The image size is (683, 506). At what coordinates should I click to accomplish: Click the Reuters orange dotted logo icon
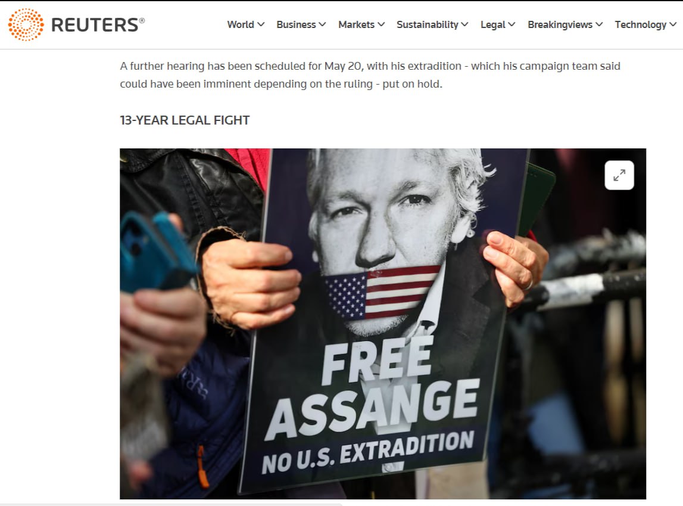(x=26, y=24)
